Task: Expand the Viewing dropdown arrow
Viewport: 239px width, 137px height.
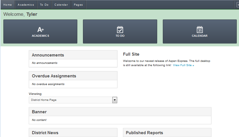Action: pyautogui.click(x=115, y=100)
